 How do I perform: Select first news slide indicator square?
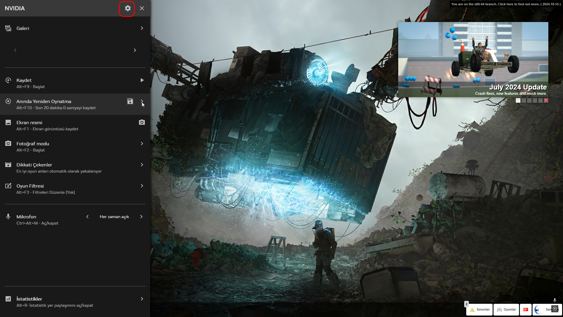pyautogui.click(x=518, y=101)
